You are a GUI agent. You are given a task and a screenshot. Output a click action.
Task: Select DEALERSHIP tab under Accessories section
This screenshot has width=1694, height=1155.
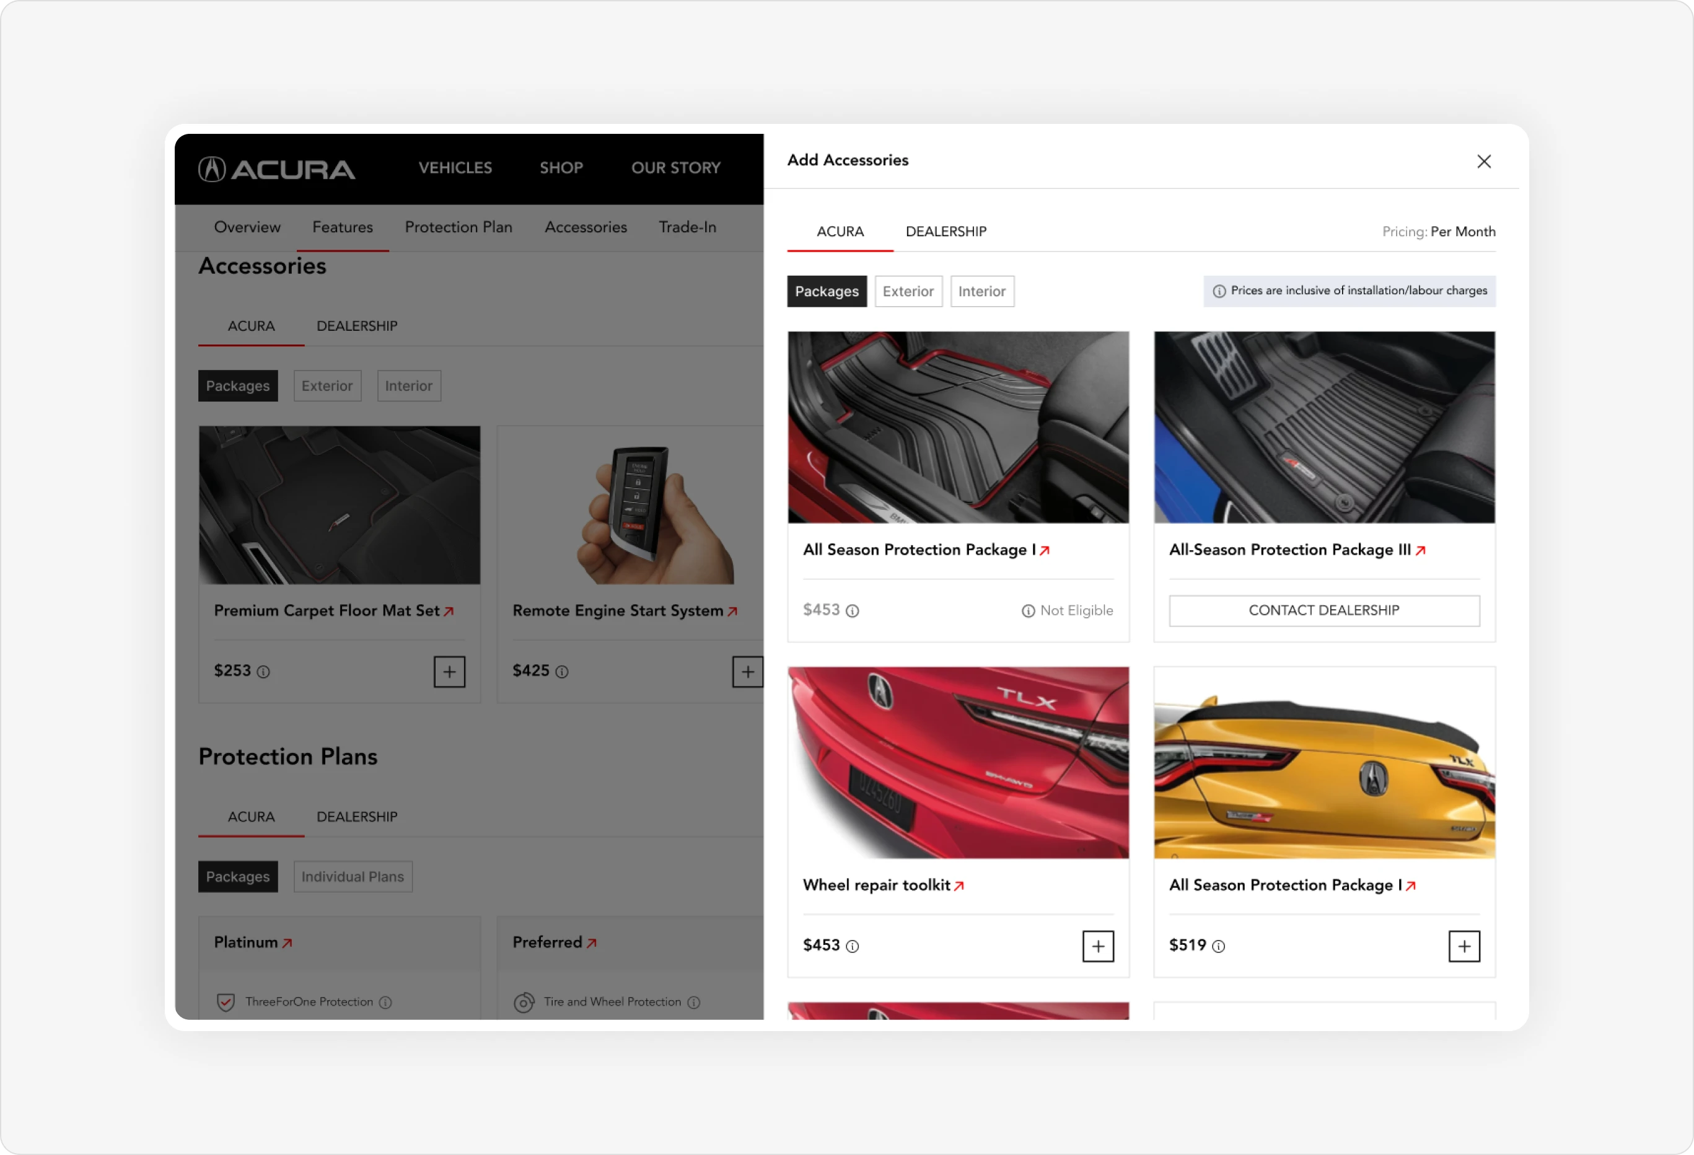click(357, 326)
